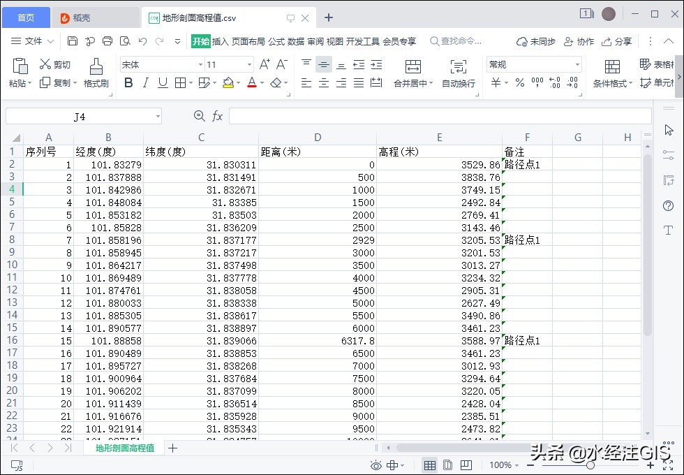This screenshot has height=475, width=684.
Task: Toggle bold formatting
Action: tap(128, 83)
